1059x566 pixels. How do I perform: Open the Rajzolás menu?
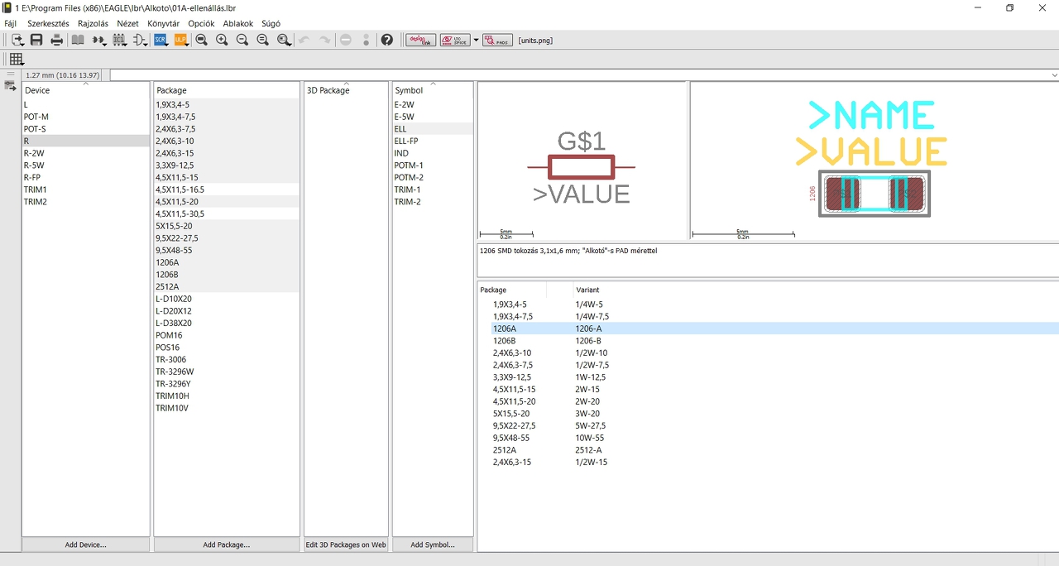tap(93, 23)
